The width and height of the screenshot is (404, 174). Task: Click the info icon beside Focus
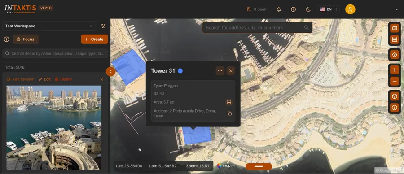6,39
